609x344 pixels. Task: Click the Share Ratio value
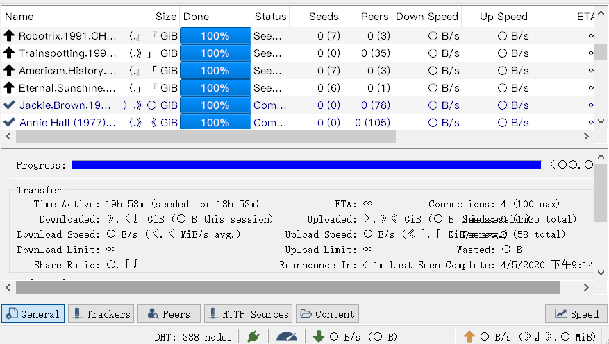(123, 265)
